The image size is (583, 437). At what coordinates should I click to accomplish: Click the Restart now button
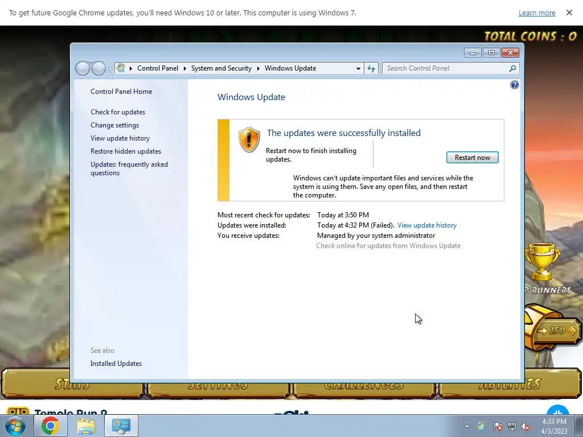tap(472, 158)
